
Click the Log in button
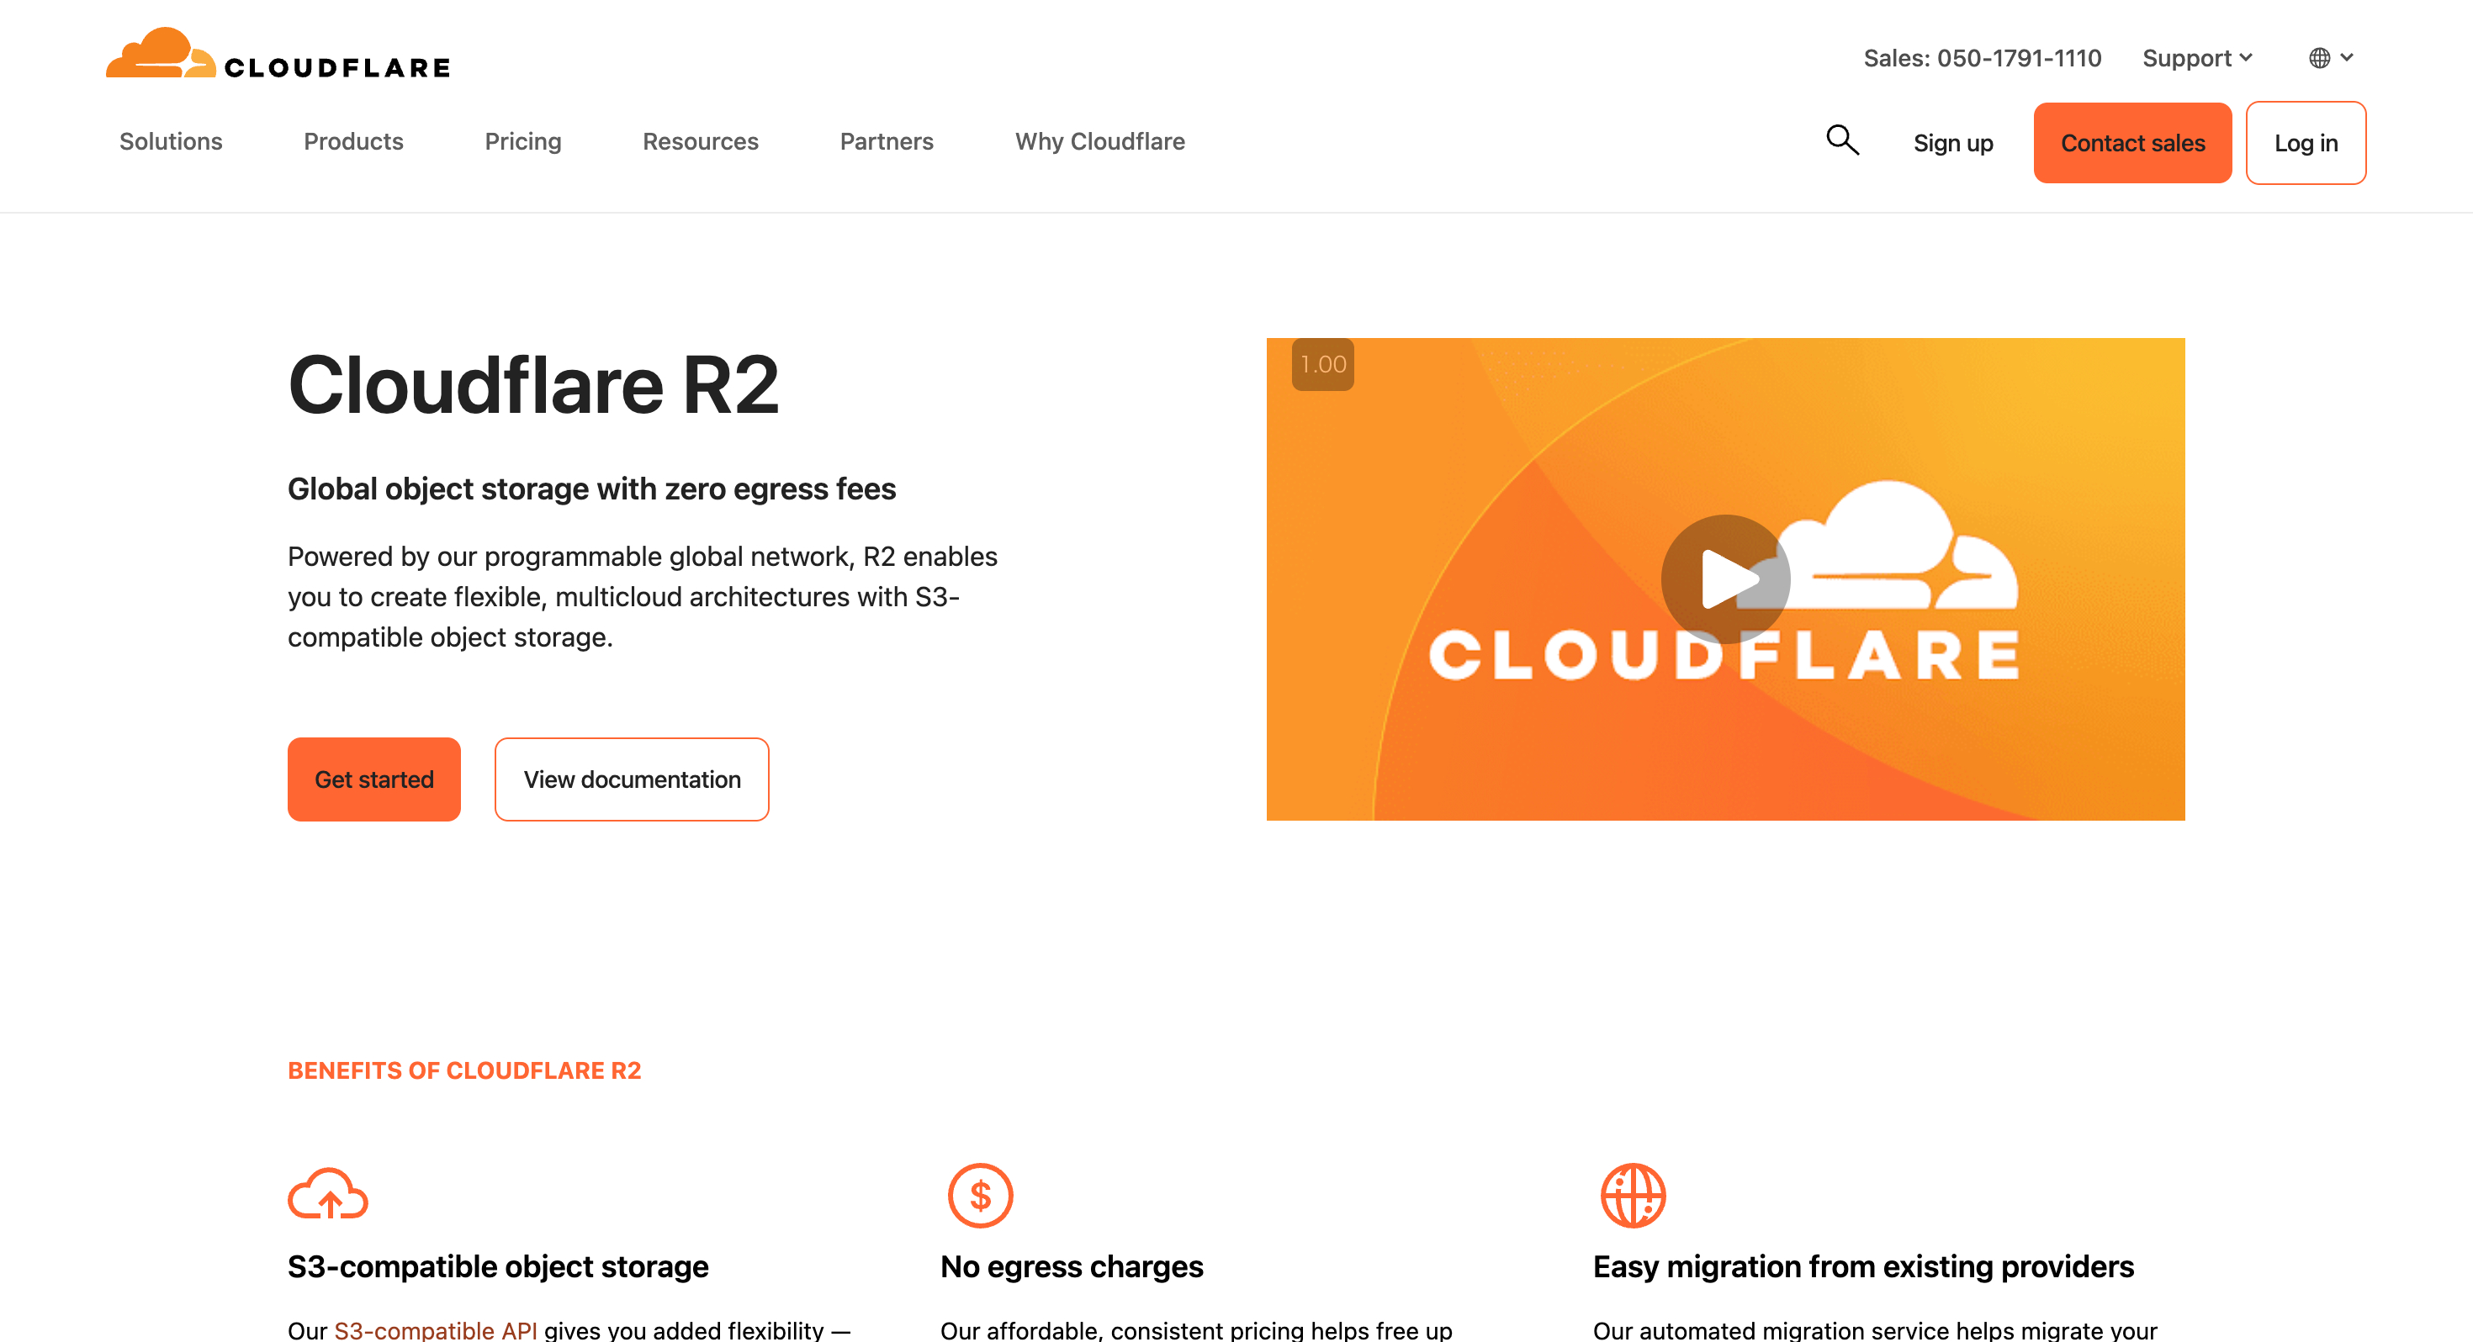point(2306,143)
